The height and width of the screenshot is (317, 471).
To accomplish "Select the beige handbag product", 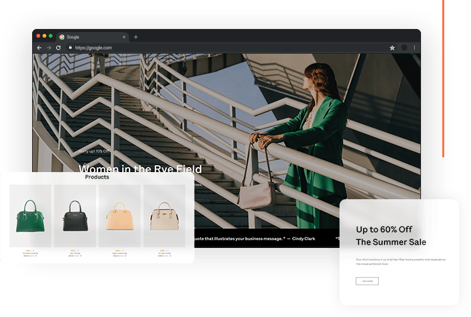I will point(164,216).
